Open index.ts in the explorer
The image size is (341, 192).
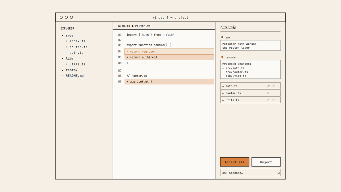point(77,41)
